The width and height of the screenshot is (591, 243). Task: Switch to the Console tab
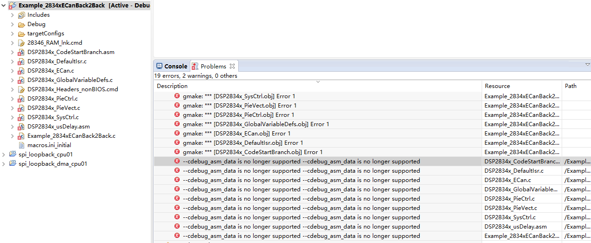(x=172, y=66)
